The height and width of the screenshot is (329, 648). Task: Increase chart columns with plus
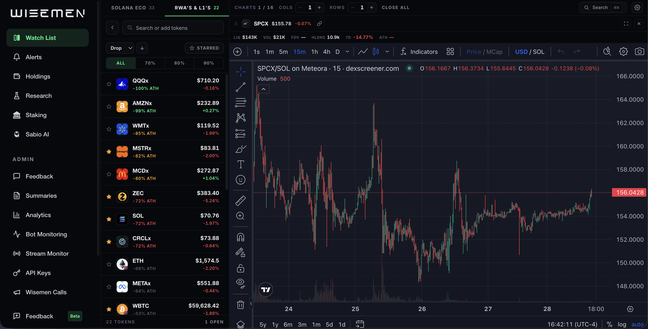[x=319, y=7]
